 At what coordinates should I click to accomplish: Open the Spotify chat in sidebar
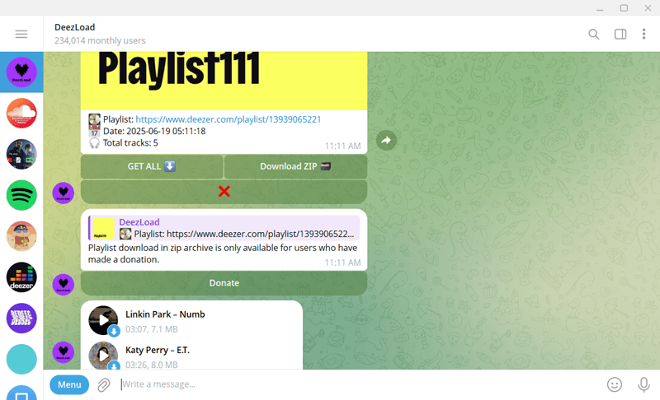pyautogui.click(x=21, y=195)
